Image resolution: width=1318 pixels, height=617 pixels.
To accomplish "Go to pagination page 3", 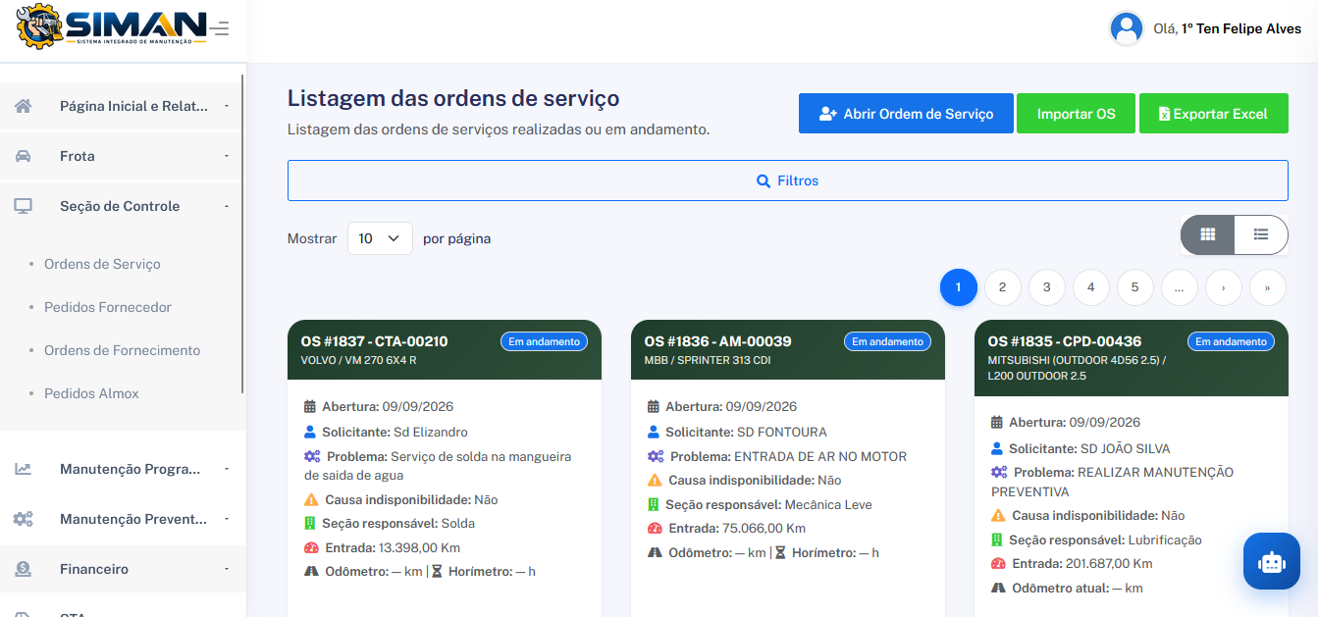I will (1047, 287).
